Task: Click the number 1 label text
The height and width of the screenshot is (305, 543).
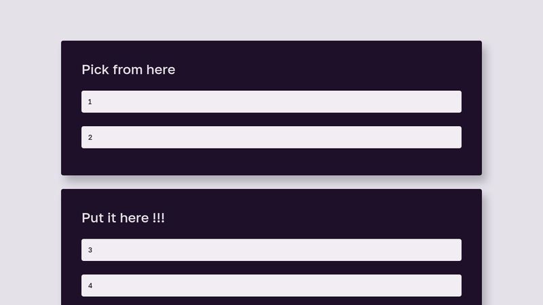Action: coord(90,102)
